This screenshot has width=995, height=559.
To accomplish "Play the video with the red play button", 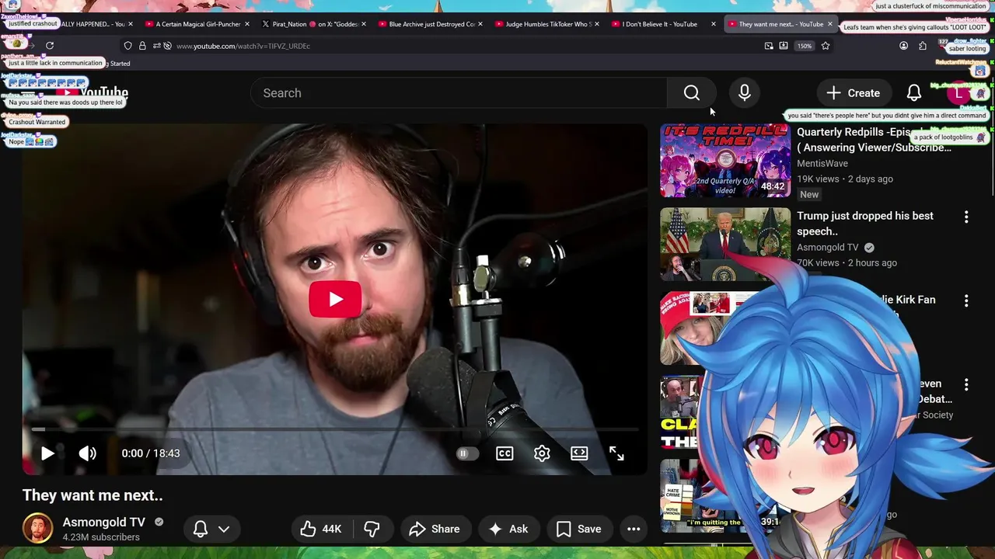I will (x=335, y=300).
